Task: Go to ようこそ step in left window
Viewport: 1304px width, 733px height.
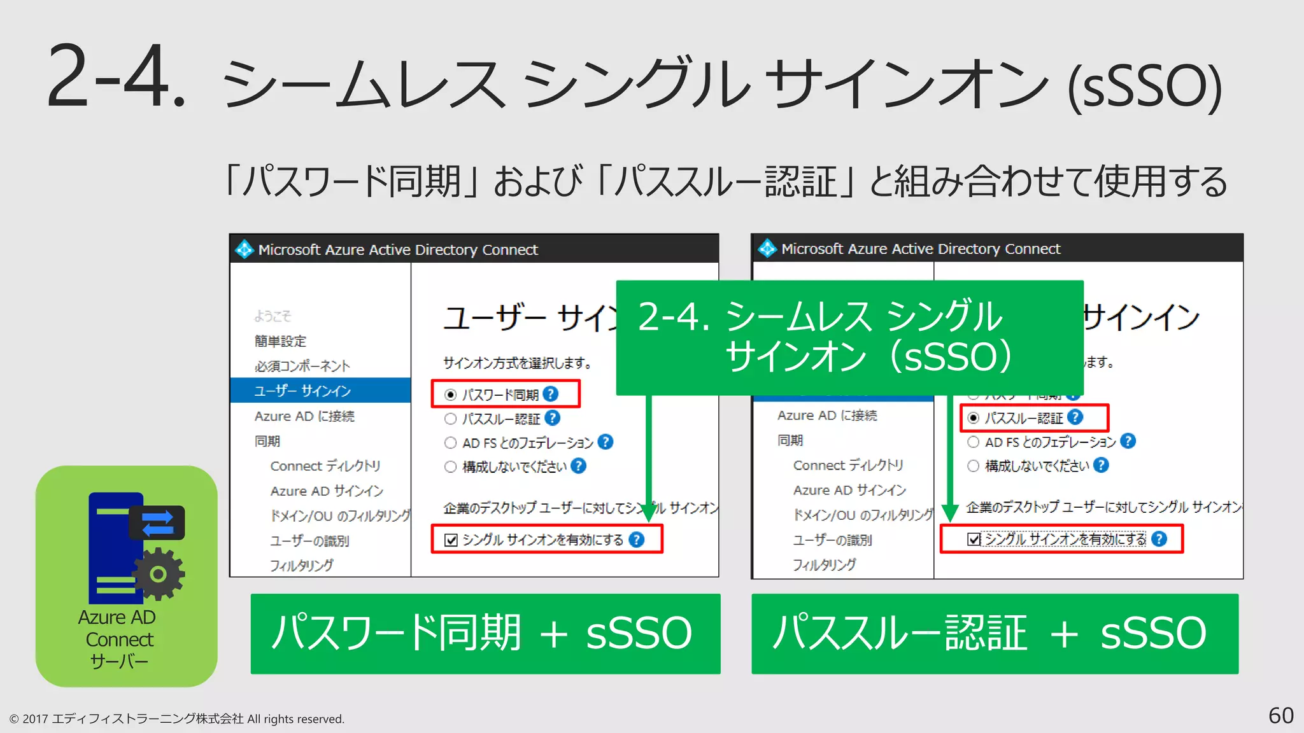Action: pyautogui.click(x=273, y=316)
